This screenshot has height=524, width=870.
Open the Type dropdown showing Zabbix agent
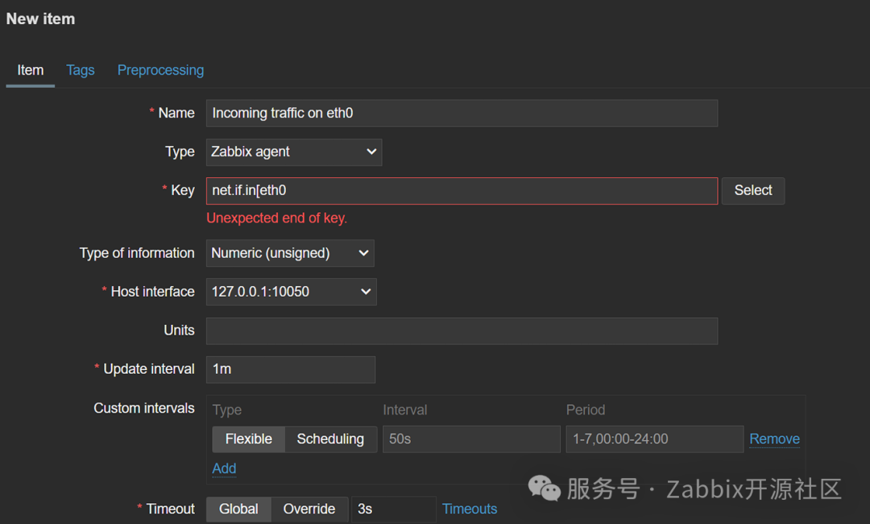(x=294, y=152)
